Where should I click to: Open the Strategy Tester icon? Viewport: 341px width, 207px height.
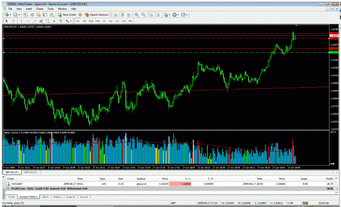[x=52, y=15]
